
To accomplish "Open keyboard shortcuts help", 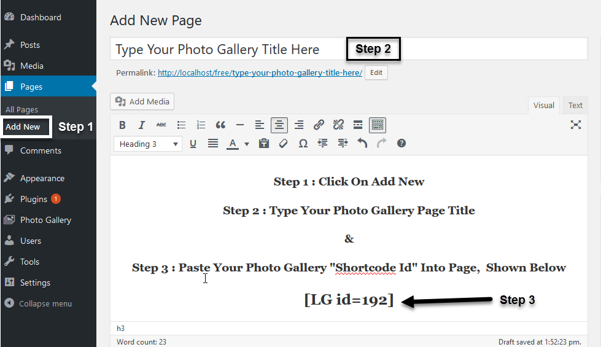I will (x=401, y=143).
